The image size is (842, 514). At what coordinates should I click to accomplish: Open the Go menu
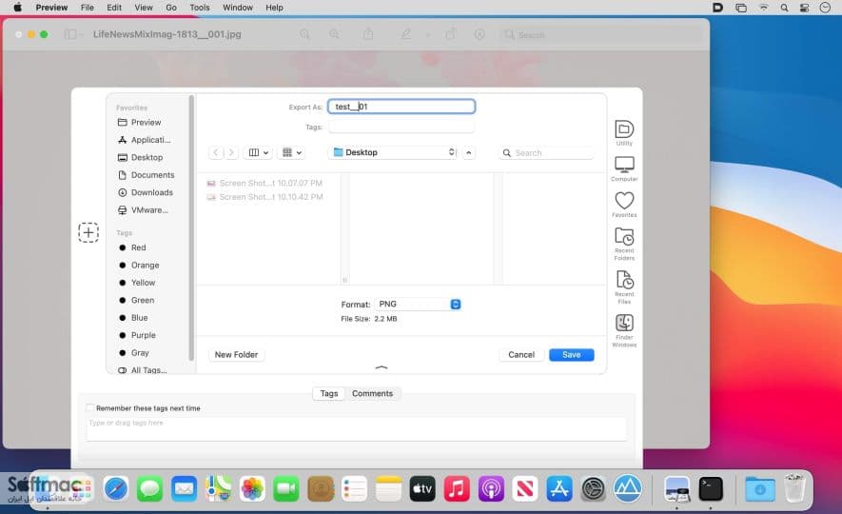(170, 8)
